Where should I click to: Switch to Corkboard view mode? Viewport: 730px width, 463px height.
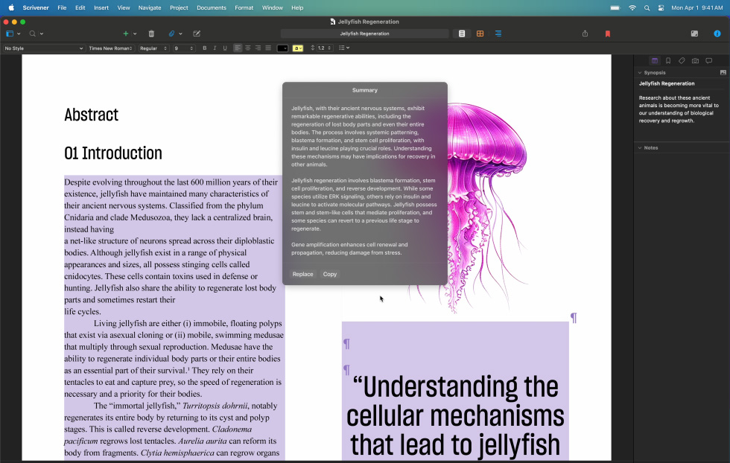point(480,33)
